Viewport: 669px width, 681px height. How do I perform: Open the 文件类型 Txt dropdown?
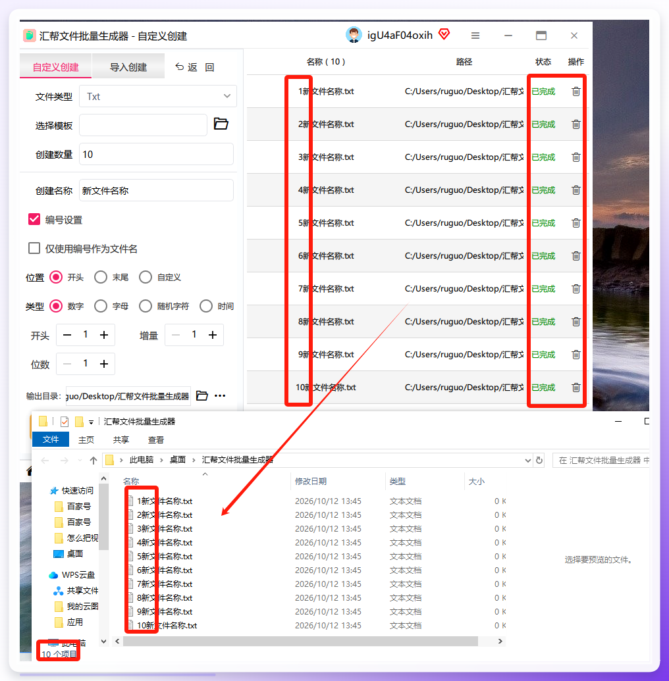[158, 97]
